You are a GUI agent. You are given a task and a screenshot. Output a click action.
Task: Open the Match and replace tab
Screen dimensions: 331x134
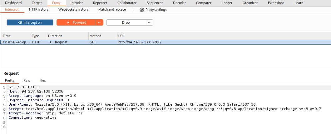112,10
